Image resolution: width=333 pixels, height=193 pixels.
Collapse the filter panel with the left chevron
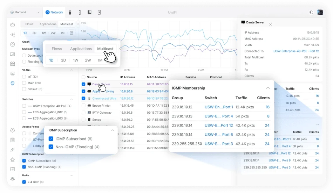pos(78,24)
